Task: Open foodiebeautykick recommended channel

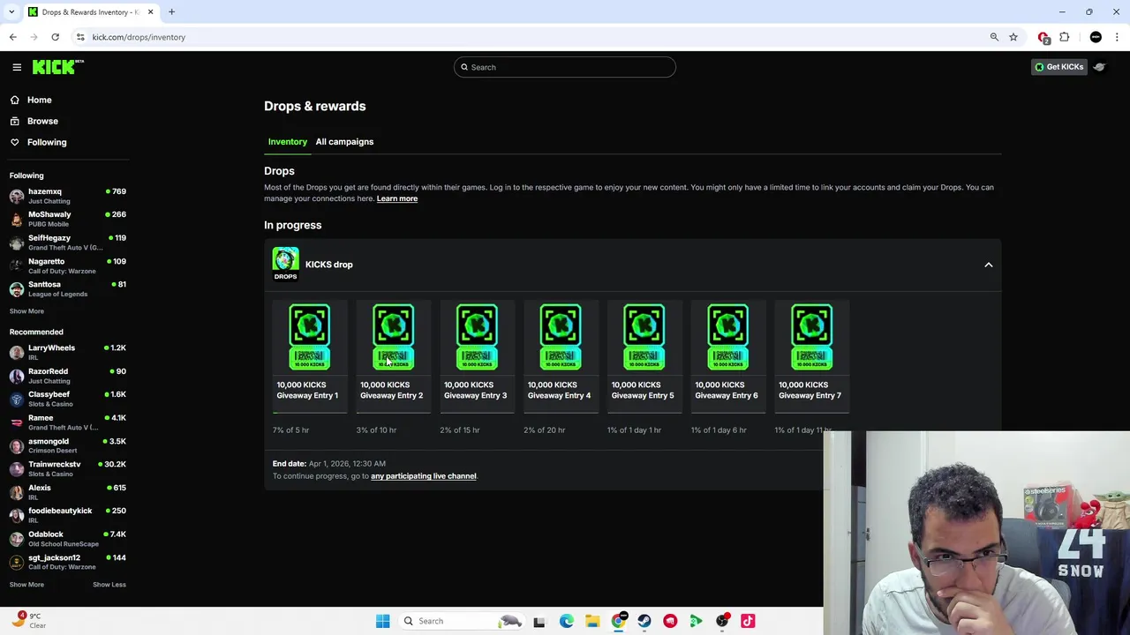Action: pos(67,515)
